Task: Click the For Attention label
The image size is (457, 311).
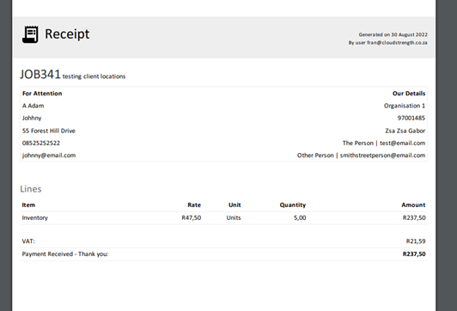Action: point(42,94)
